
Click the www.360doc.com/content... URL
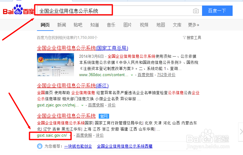(104, 75)
